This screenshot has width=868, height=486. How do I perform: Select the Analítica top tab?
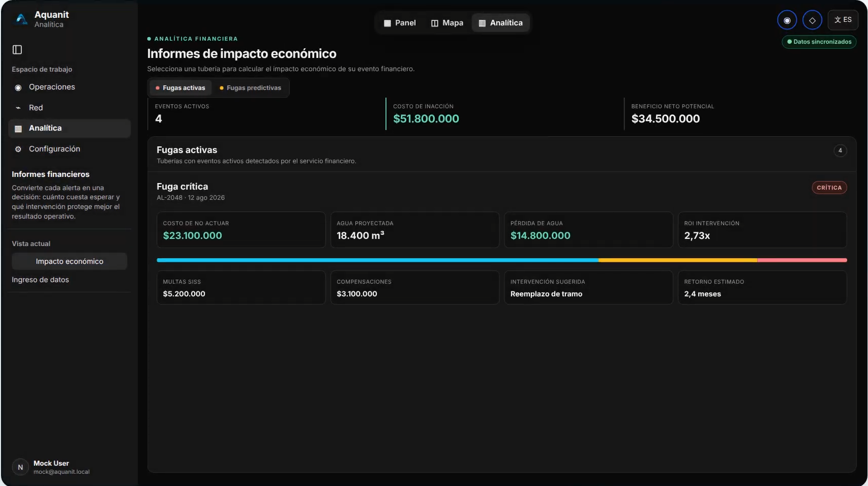501,23
